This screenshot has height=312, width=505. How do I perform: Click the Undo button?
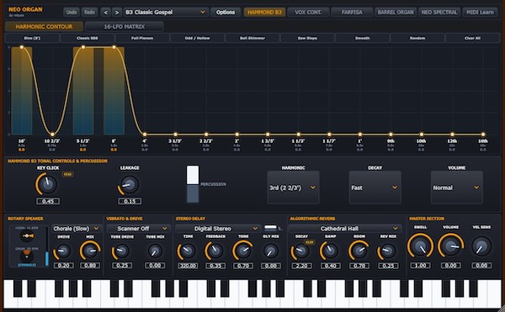[72, 13]
